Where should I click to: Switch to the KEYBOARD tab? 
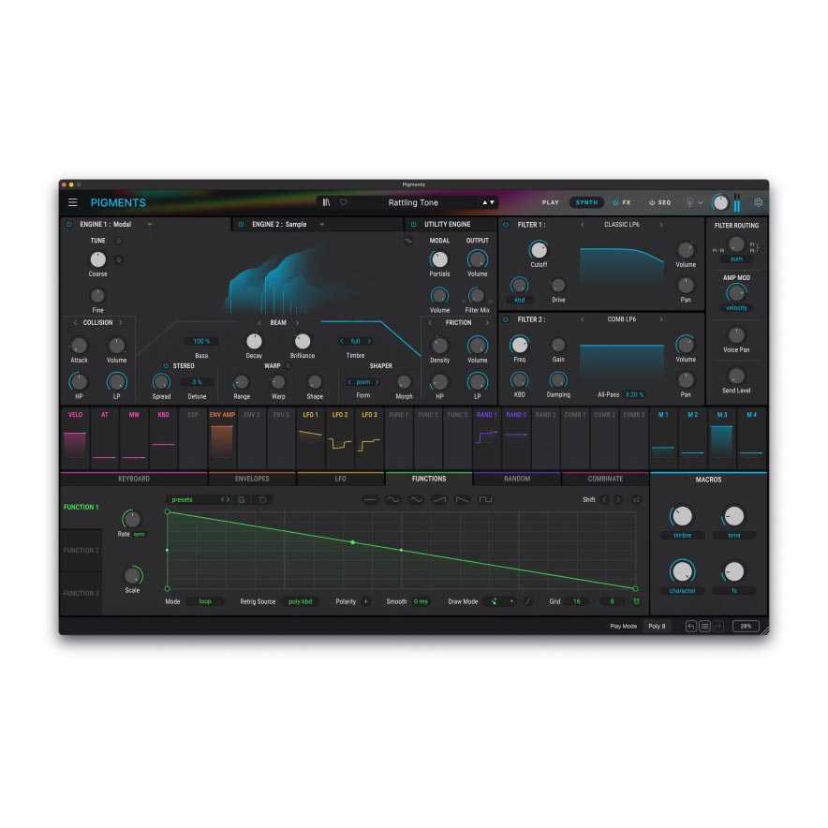coord(134,479)
